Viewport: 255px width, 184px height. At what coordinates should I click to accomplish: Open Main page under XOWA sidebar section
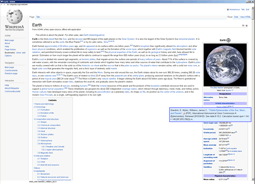(x=9, y=40)
